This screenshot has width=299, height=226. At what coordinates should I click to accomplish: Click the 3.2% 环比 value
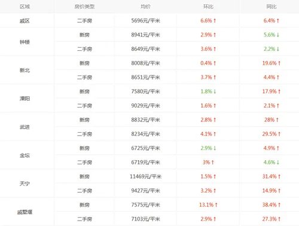pyautogui.click(x=208, y=191)
